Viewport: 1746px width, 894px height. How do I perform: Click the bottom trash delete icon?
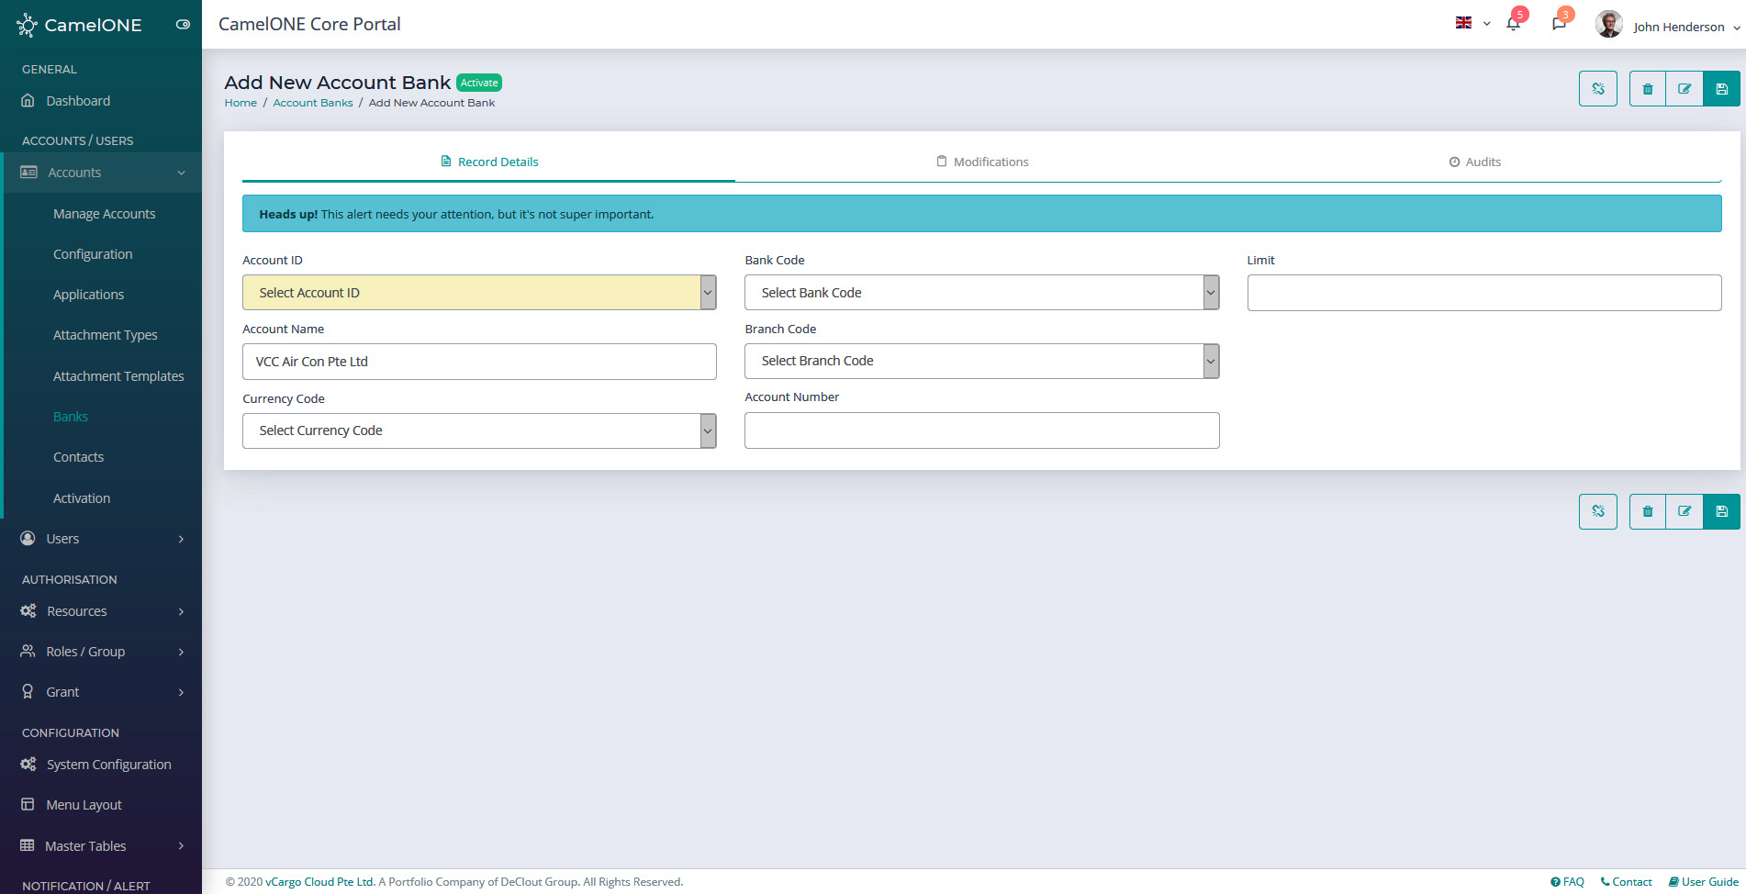[x=1648, y=511]
